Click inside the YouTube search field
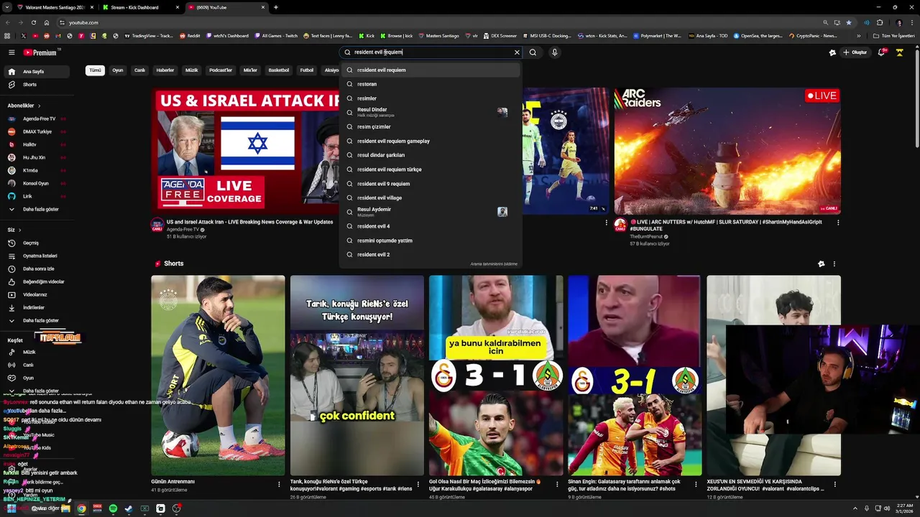This screenshot has width=920, height=517. tap(431, 52)
